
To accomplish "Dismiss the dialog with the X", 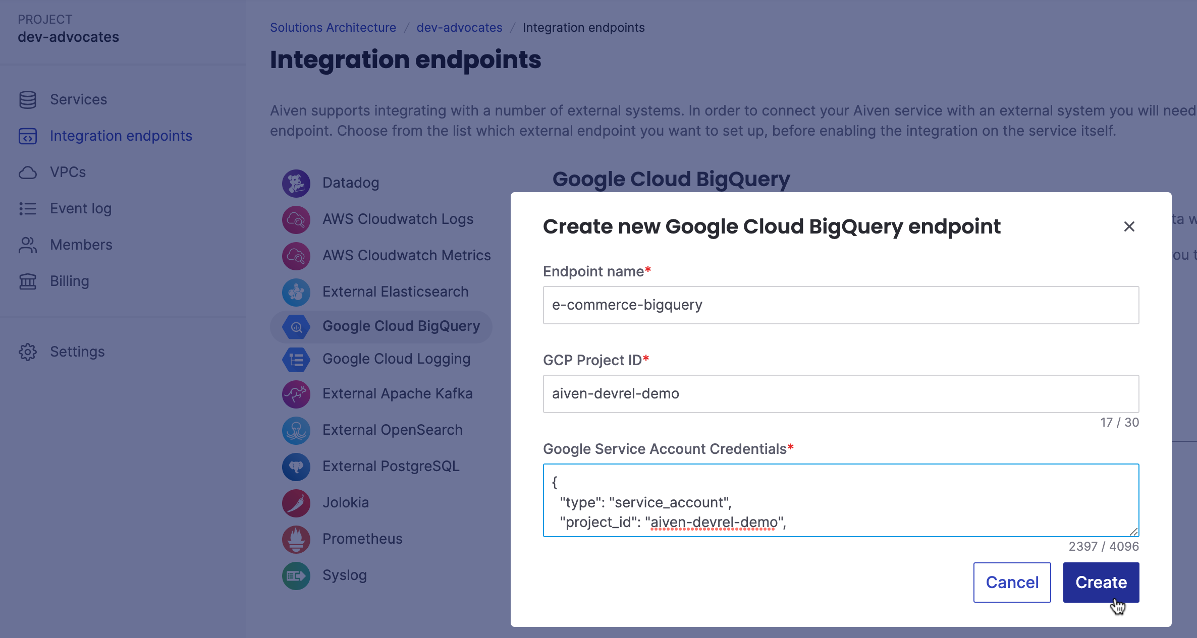I will (x=1129, y=226).
